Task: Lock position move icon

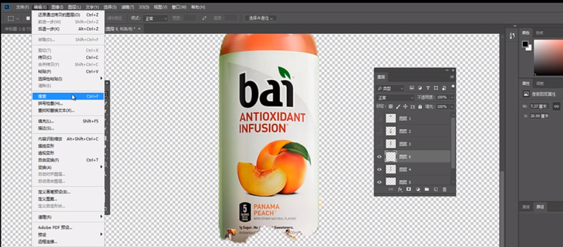Action: 405,107
